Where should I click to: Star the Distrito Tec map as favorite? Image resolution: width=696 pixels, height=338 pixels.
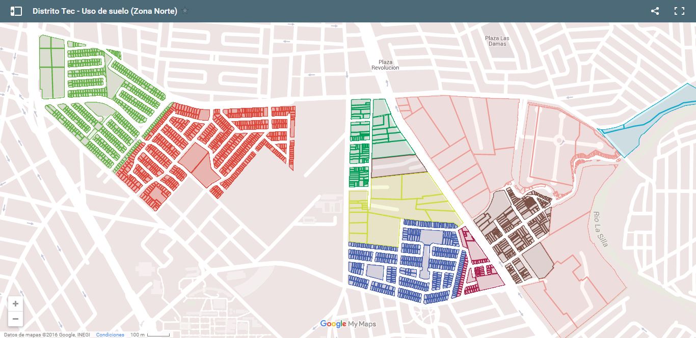[x=184, y=10]
